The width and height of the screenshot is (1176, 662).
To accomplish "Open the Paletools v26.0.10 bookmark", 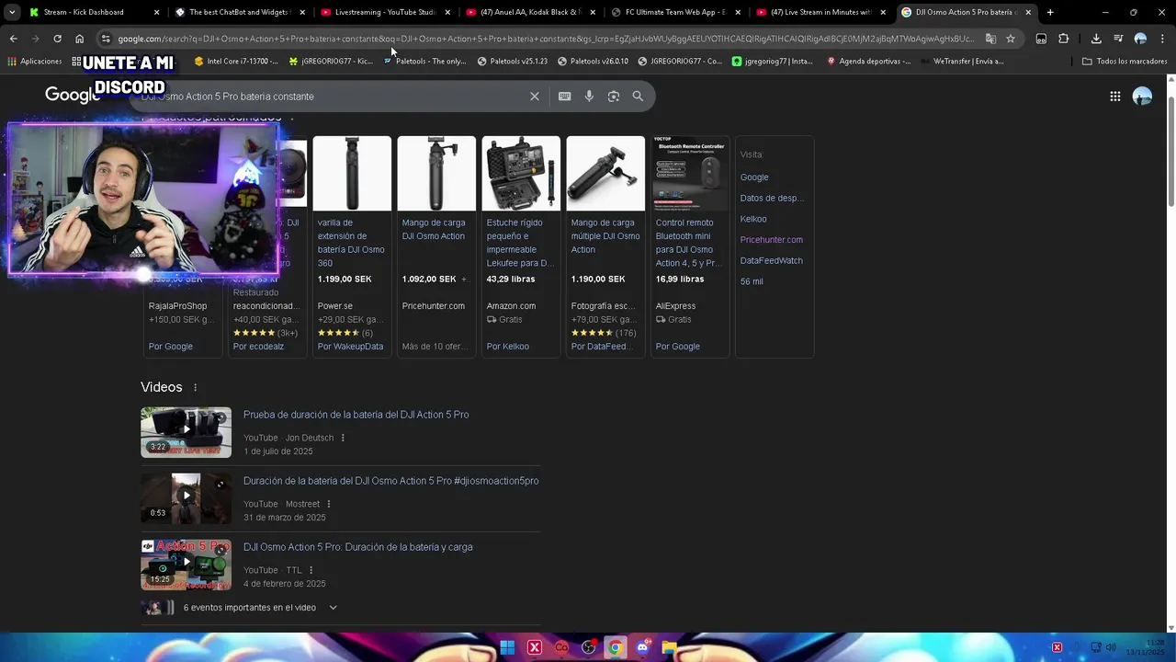I will 592,61.
